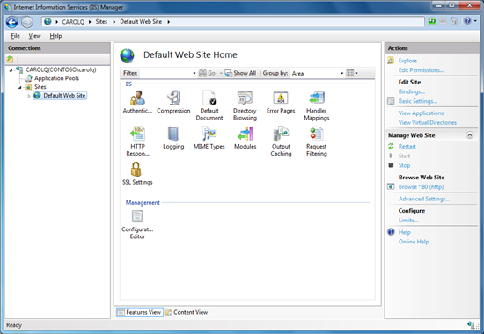Open Request Filtering feature
This screenshot has width=484, height=334.
click(x=317, y=141)
